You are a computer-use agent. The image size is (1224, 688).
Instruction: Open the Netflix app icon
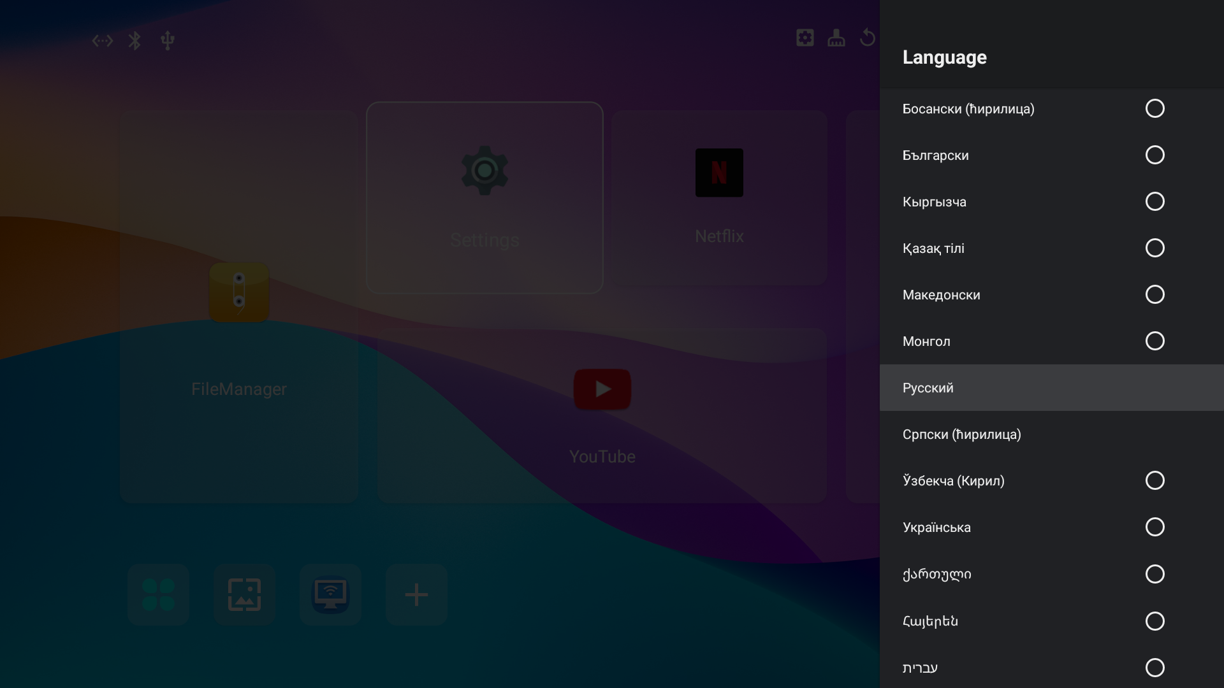click(x=719, y=173)
